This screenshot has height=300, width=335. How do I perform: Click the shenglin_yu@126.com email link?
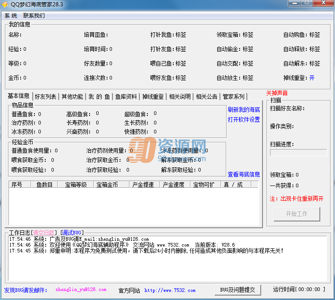[x=81, y=290]
